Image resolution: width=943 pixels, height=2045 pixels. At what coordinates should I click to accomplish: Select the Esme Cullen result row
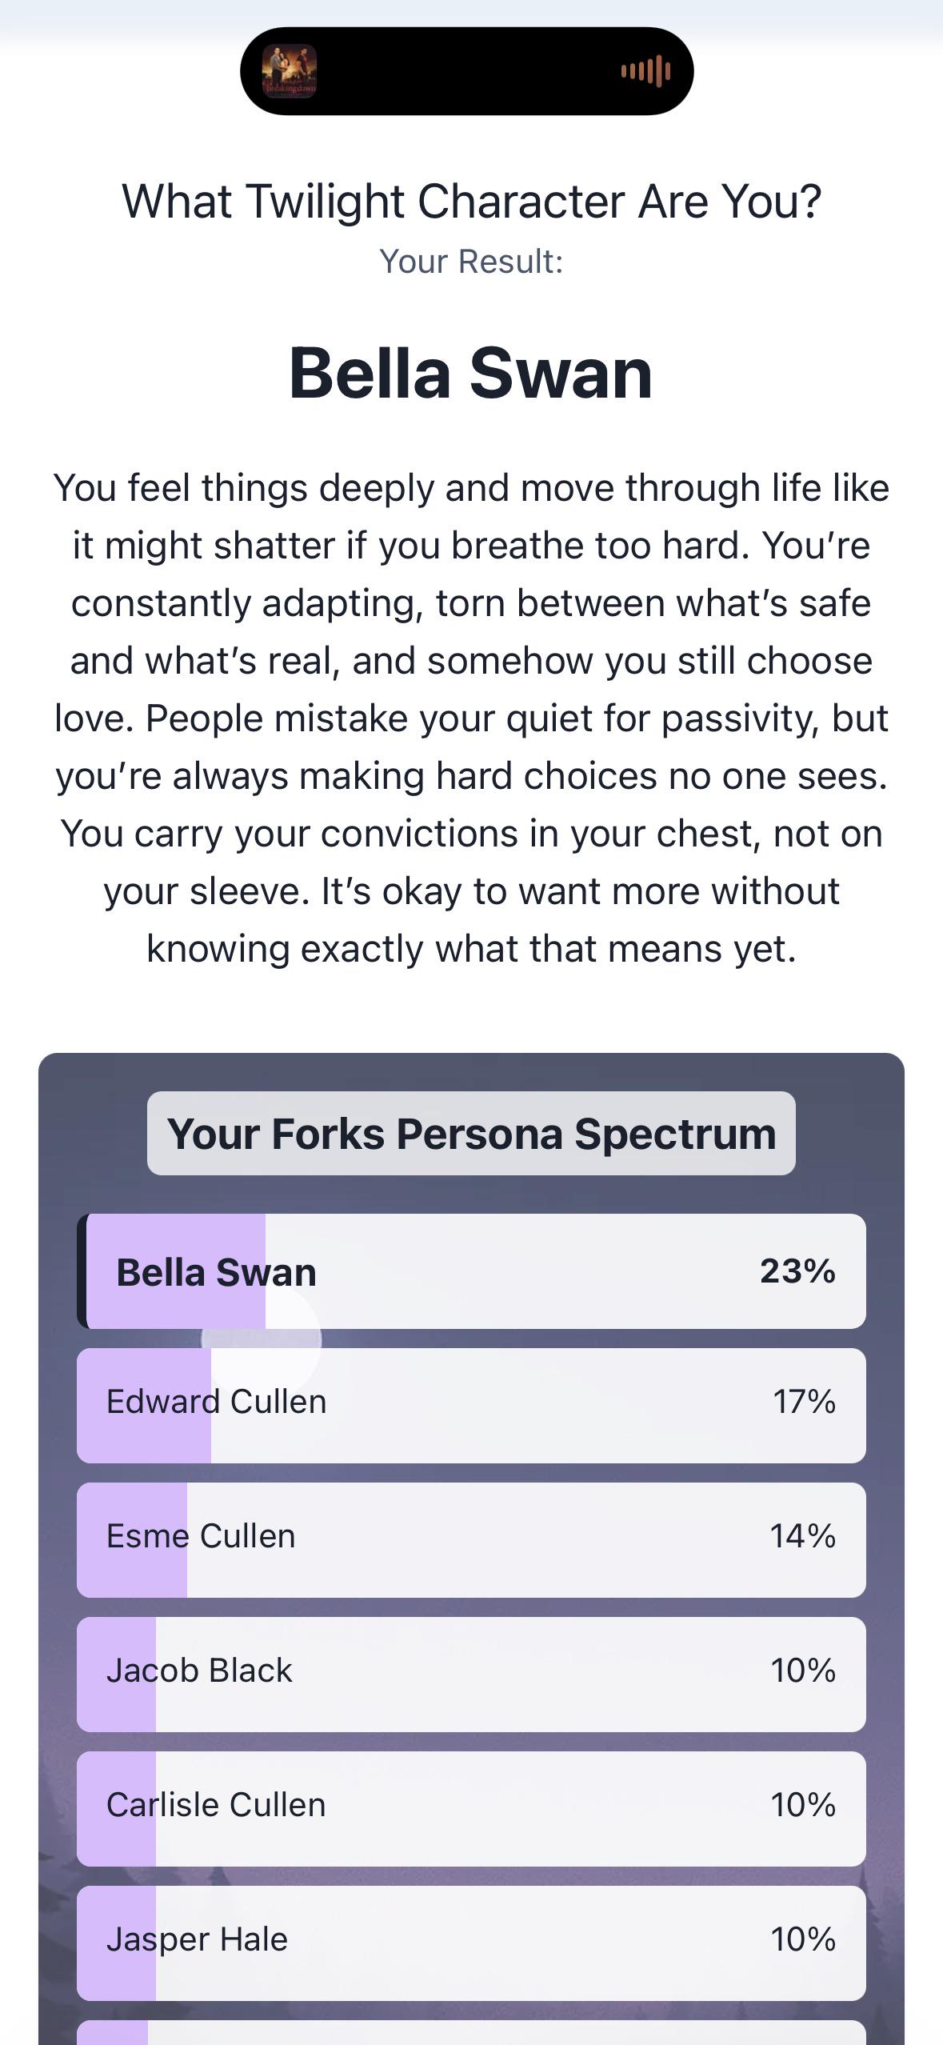471,1536
